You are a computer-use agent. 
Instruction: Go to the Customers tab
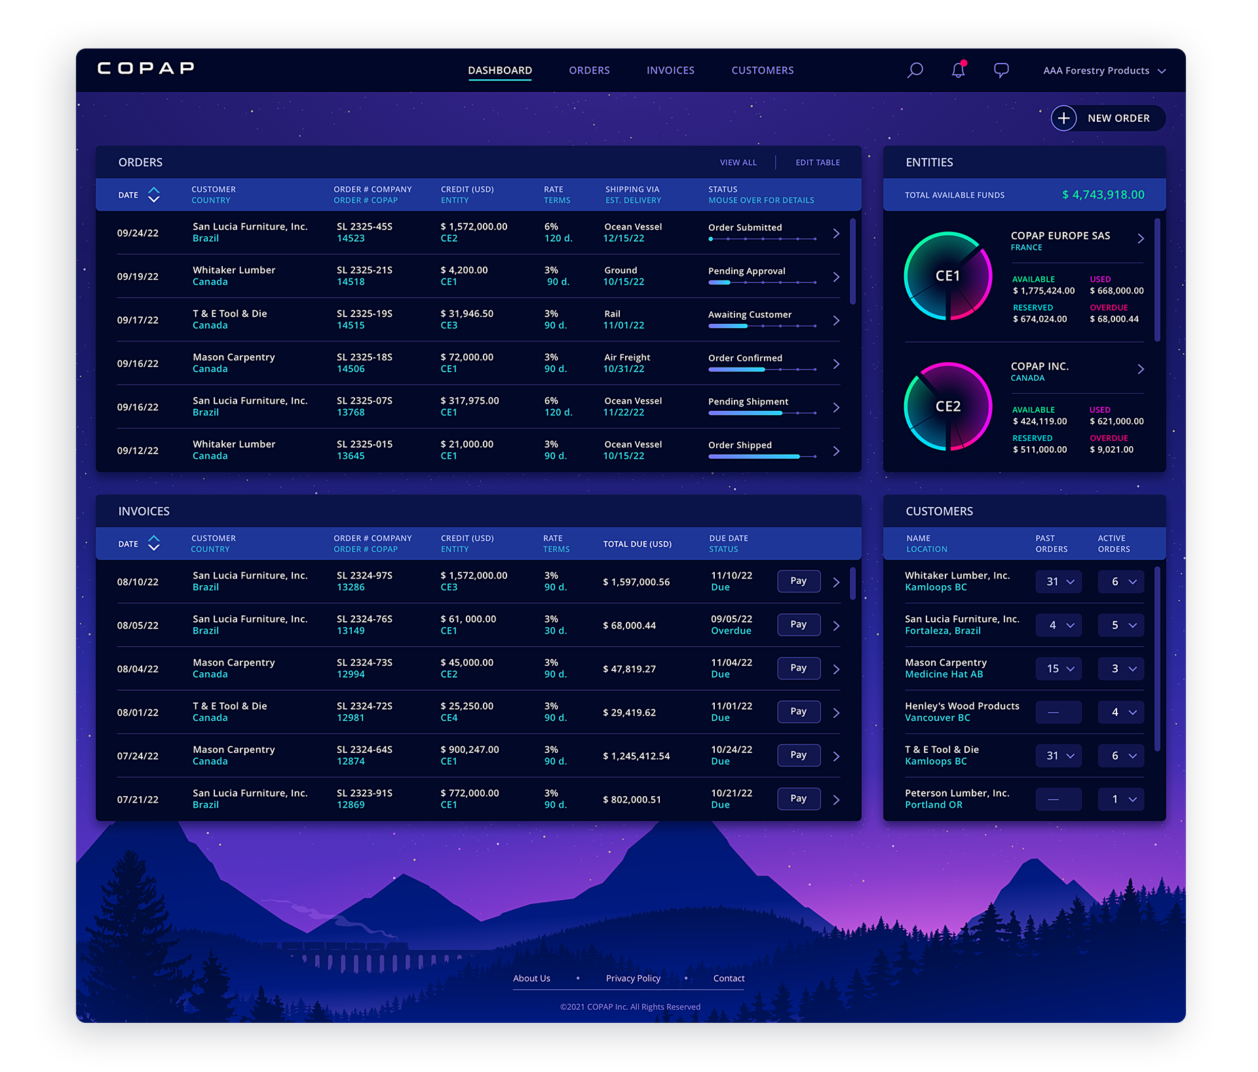[762, 70]
